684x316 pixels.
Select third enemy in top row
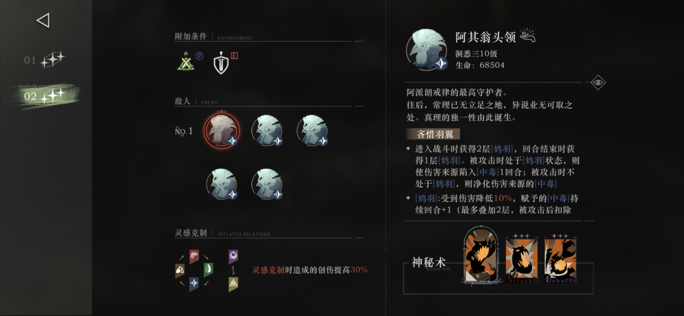(x=313, y=130)
